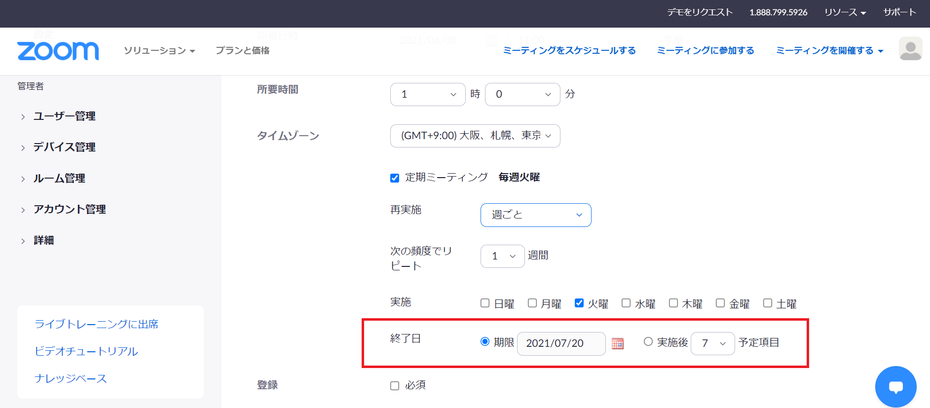930x408 pixels.
Task: Open the calendar date picker icon
Action: (617, 343)
